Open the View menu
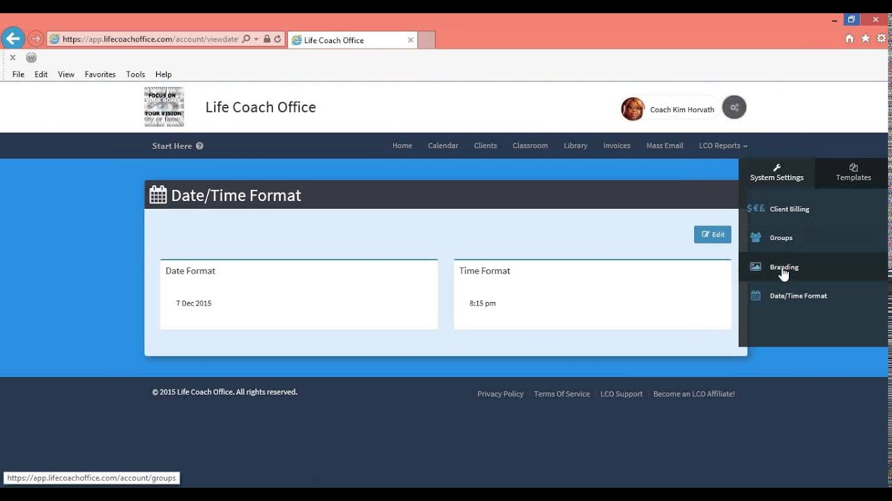The width and height of the screenshot is (892, 501). click(x=66, y=74)
